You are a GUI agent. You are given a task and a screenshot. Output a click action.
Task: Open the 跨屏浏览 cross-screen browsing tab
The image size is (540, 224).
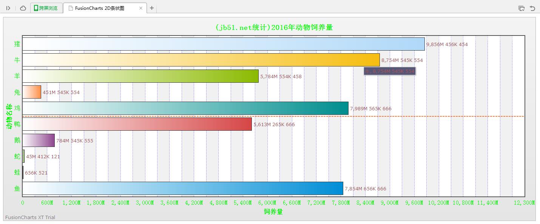46,8
